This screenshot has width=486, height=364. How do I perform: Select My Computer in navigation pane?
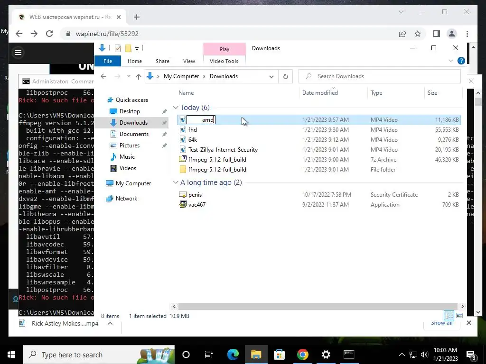133,183
